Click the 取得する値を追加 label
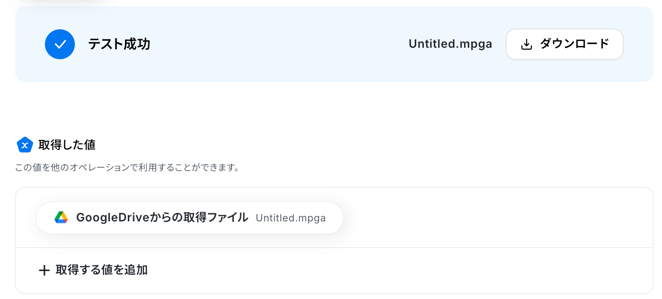The image size is (662, 299). [101, 270]
